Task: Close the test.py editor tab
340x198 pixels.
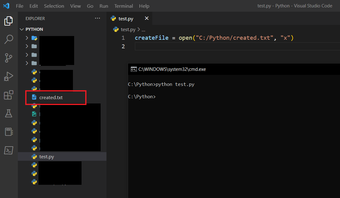Action: click(x=147, y=18)
